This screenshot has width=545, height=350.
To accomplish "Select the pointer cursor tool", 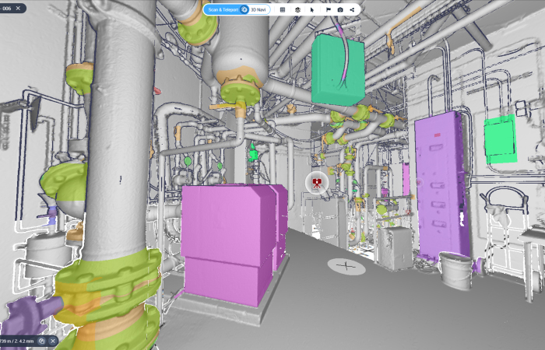I will pos(311,9).
